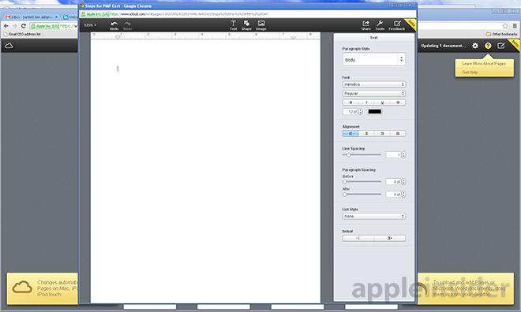Open the settings gear icon
Screen dimensions: 521x312
pyautogui.click(x=475, y=46)
